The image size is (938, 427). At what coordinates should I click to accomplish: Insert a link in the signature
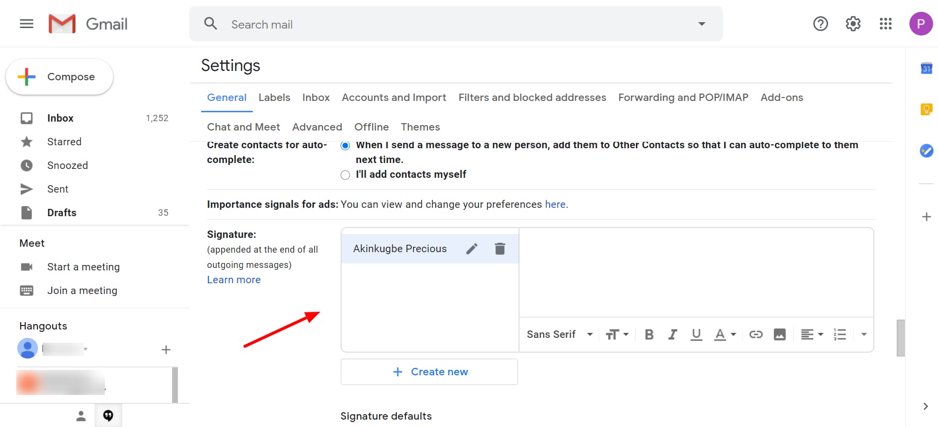click(756, 335)
